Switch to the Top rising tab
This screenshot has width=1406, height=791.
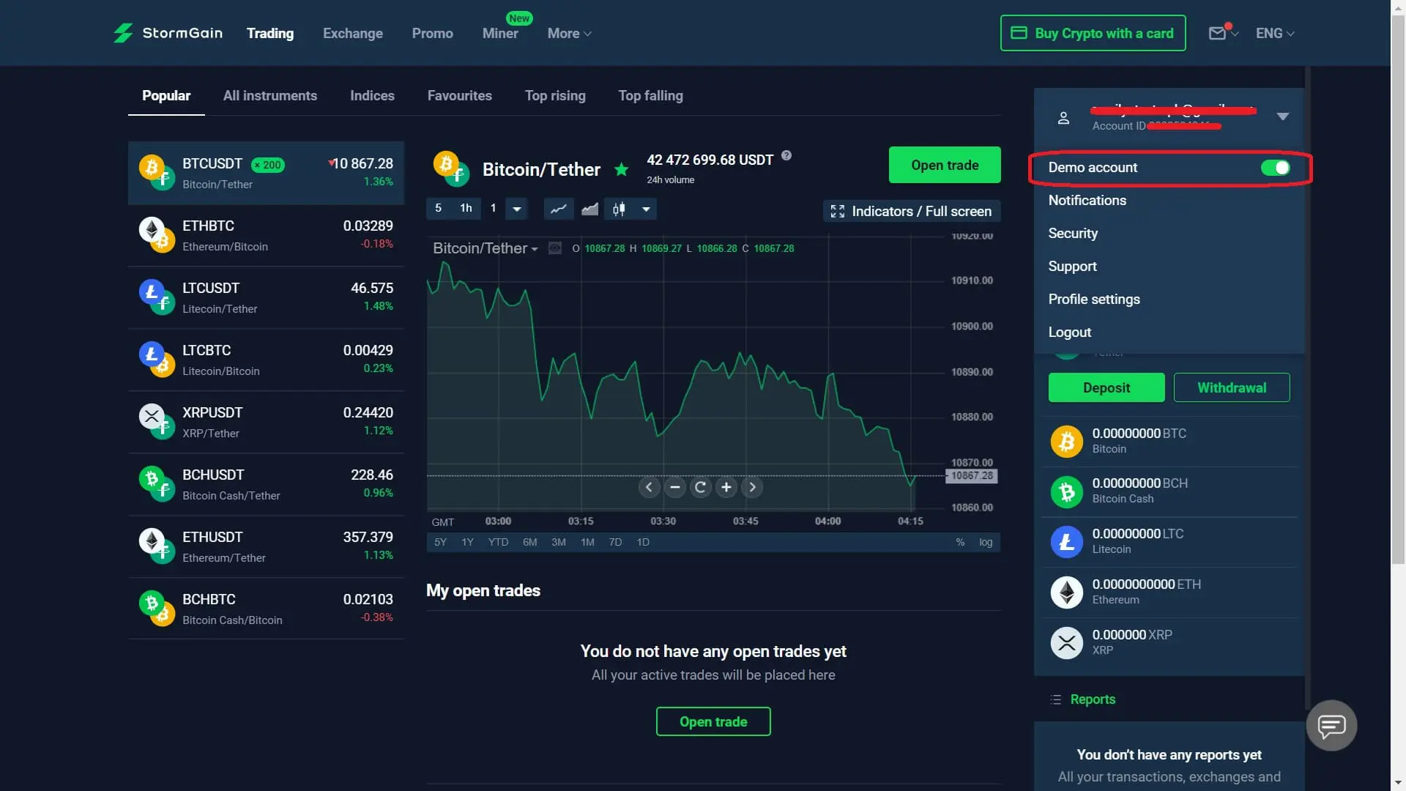(x=555, y=96)
